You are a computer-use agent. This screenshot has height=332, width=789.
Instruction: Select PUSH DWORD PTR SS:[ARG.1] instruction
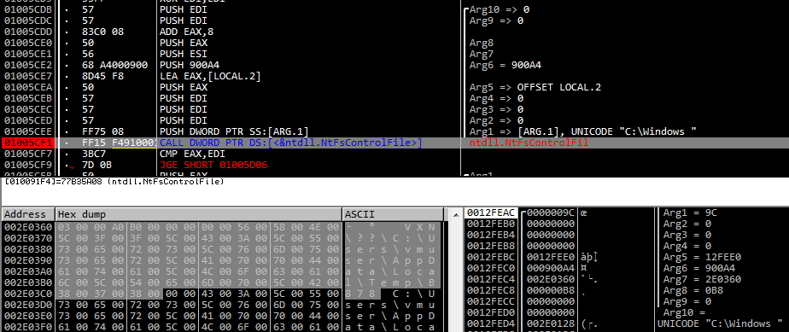coord(234,131)
